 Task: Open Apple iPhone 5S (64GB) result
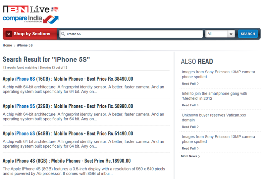pos(68,133)
